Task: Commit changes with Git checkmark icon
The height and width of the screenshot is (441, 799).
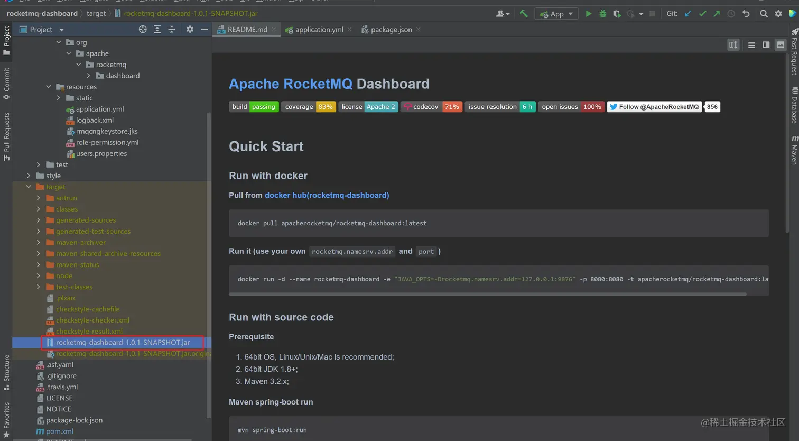Action: pos(702,14)
